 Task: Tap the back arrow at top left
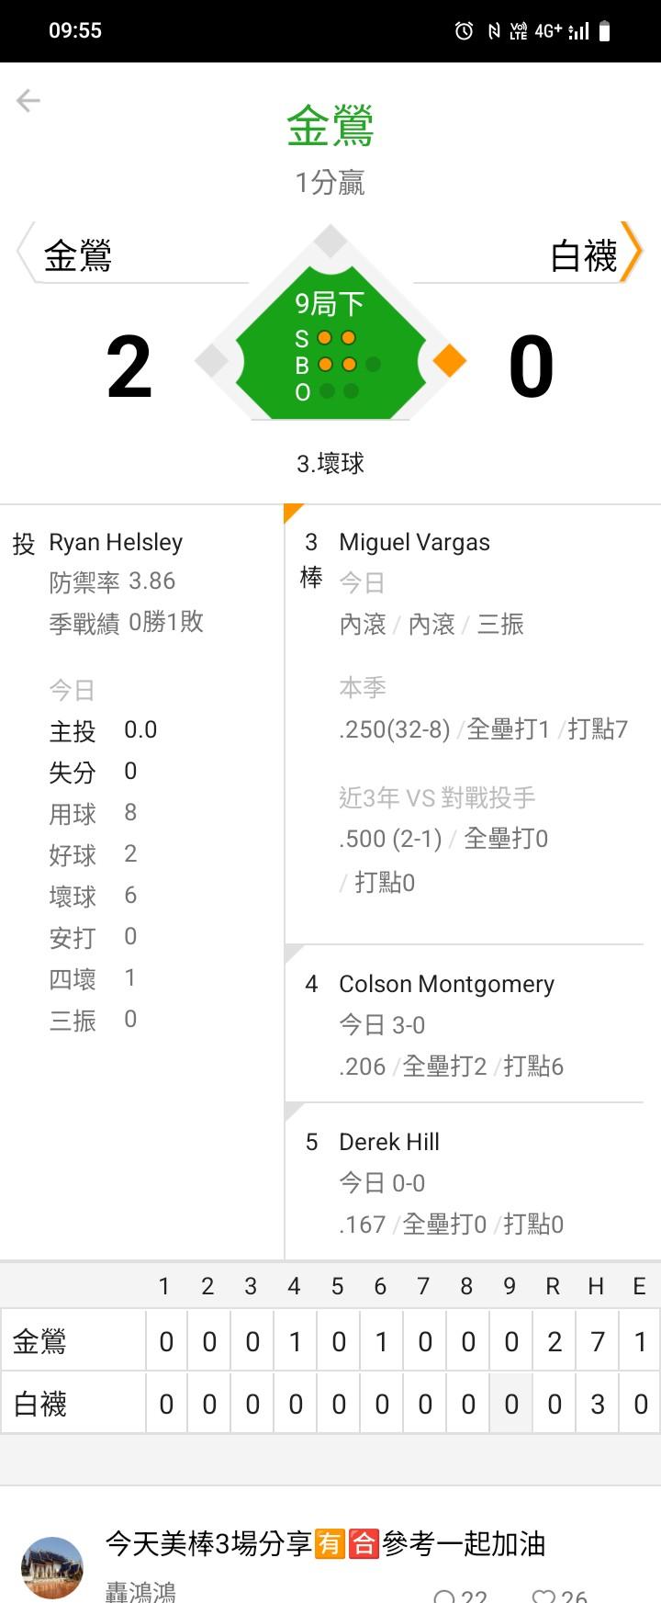point(28,100)
